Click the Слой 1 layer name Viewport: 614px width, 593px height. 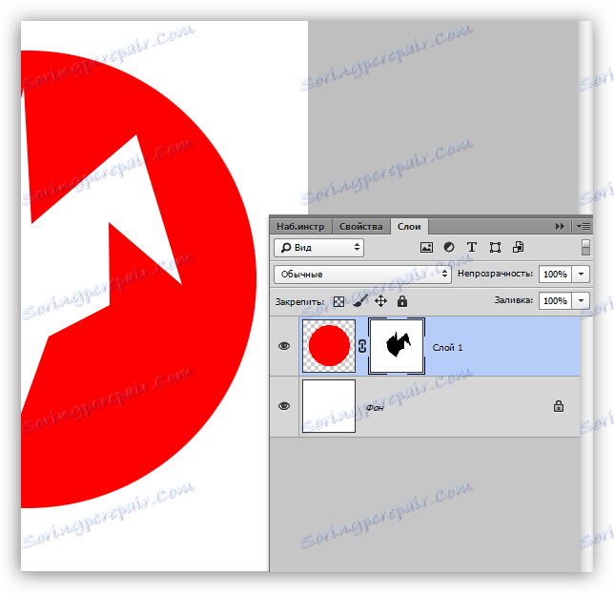click(x=447, y=347)
